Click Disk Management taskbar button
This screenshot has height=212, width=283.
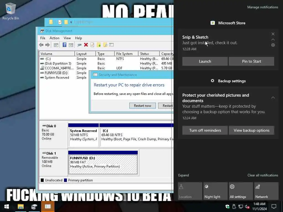[x=34, y=206]
